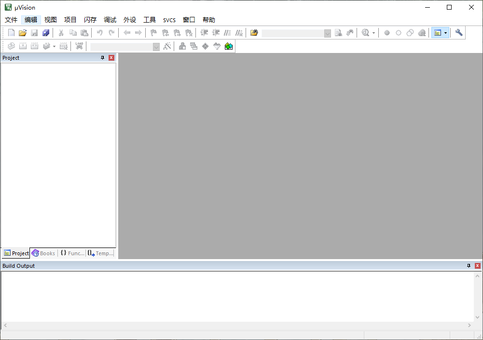Expand the Batch Build dropdown arrow
Image resolution: width=483 pixels, height=340 pixels.
click(x=54, y=46)
